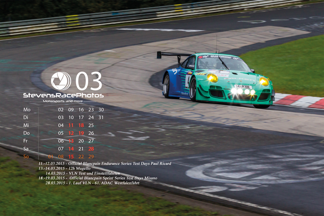
Task: Select the red date 14
Action: pyautogui.click(x=71, y=149)
